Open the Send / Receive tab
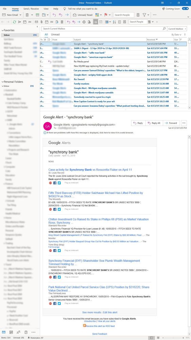The image size is (191, 340). (x=31, y=9)
